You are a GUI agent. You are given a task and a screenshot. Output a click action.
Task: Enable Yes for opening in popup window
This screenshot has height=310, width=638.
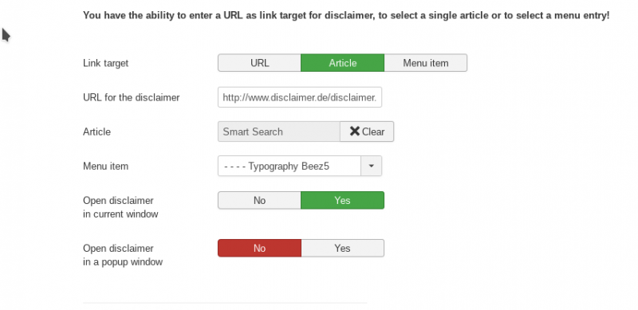343,248
